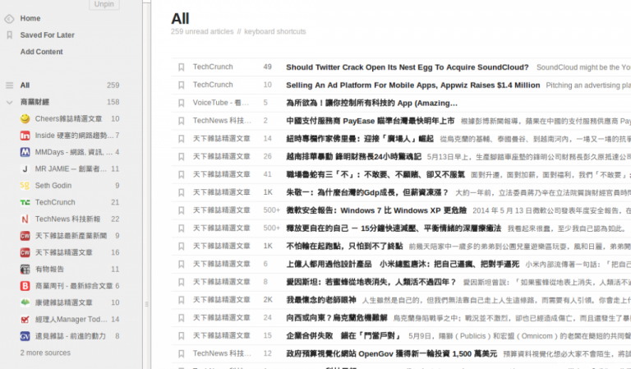Viewport: 631px width, 369px height.
Task: Click the 158 unread count for 商業財經
Action: click(113, 102)
